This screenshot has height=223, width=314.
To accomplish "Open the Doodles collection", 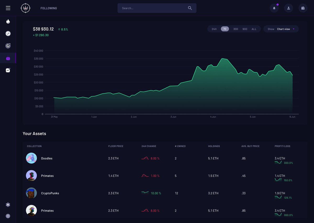I will click(x=47, y=158).
